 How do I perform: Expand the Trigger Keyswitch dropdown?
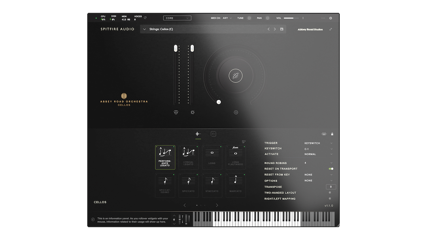(318, 143)
